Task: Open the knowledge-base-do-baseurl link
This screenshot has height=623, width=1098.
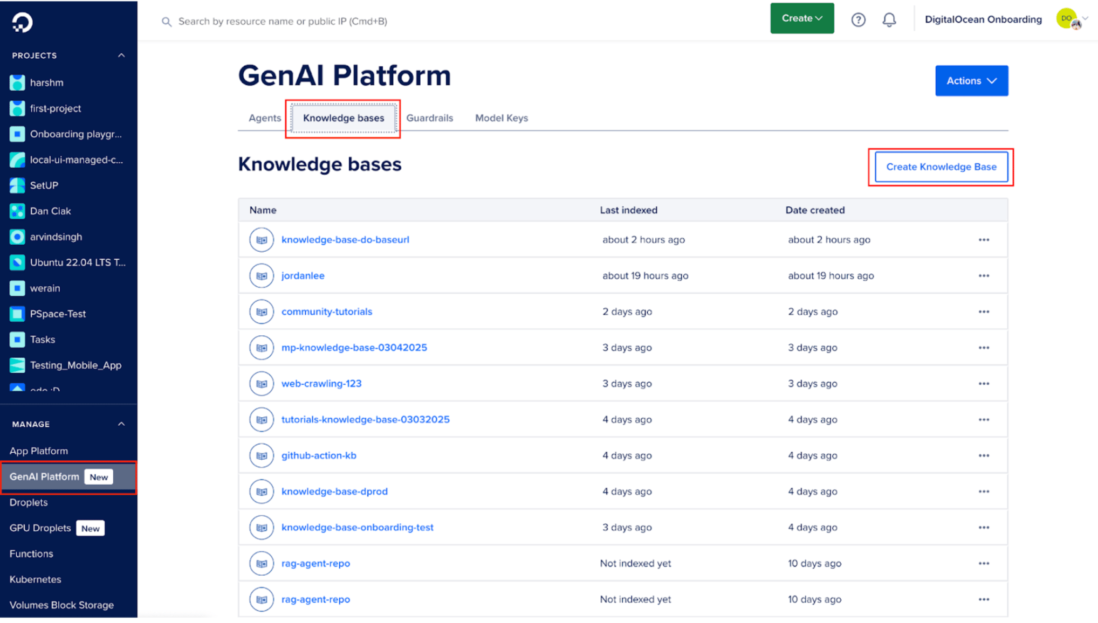Action: pyautogui.click(x=345, y=240)
